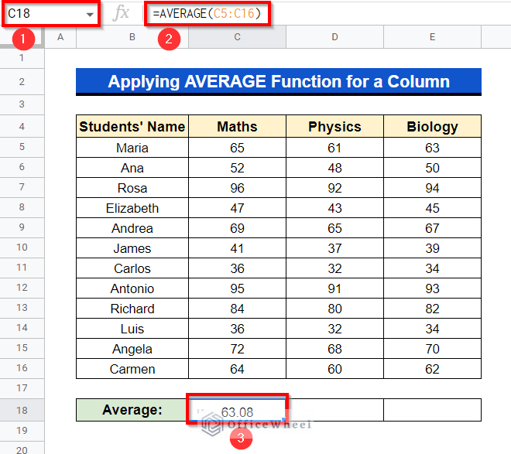Select the column A header
Viewport: 511px width, 454px height.
[60, 37]
